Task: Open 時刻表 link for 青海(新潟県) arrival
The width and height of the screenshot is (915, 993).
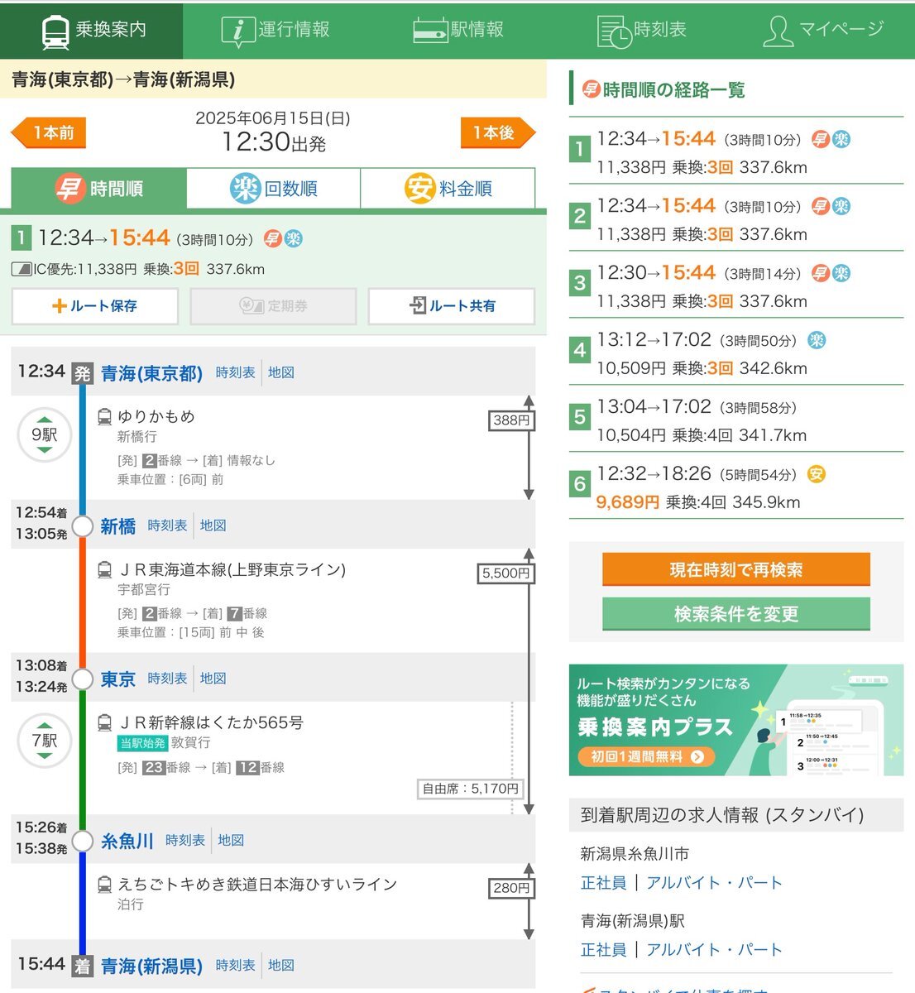Action: tap(236, 966)
